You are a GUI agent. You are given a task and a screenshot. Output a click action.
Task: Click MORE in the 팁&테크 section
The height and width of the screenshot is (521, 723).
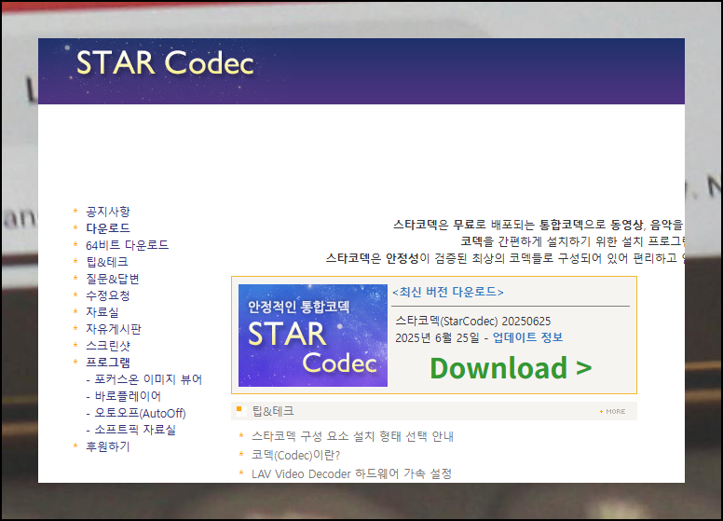pyautogui.click(x=612, y=411)
